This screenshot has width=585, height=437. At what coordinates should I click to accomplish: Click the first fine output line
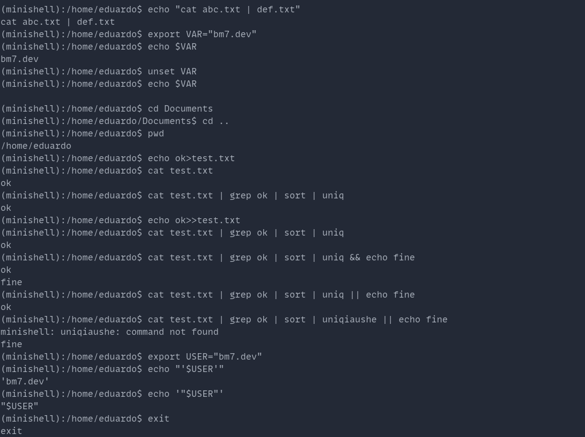(x=11, y=282)
